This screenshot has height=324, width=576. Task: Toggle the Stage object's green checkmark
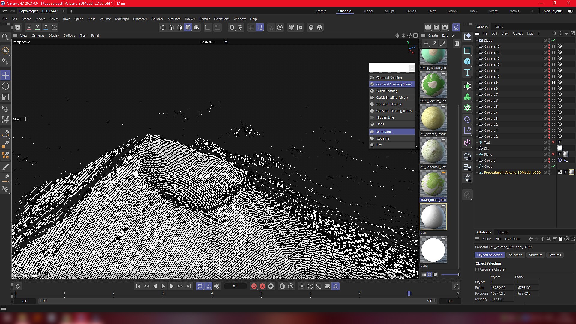pyautogui.click(x=553, y=40)
